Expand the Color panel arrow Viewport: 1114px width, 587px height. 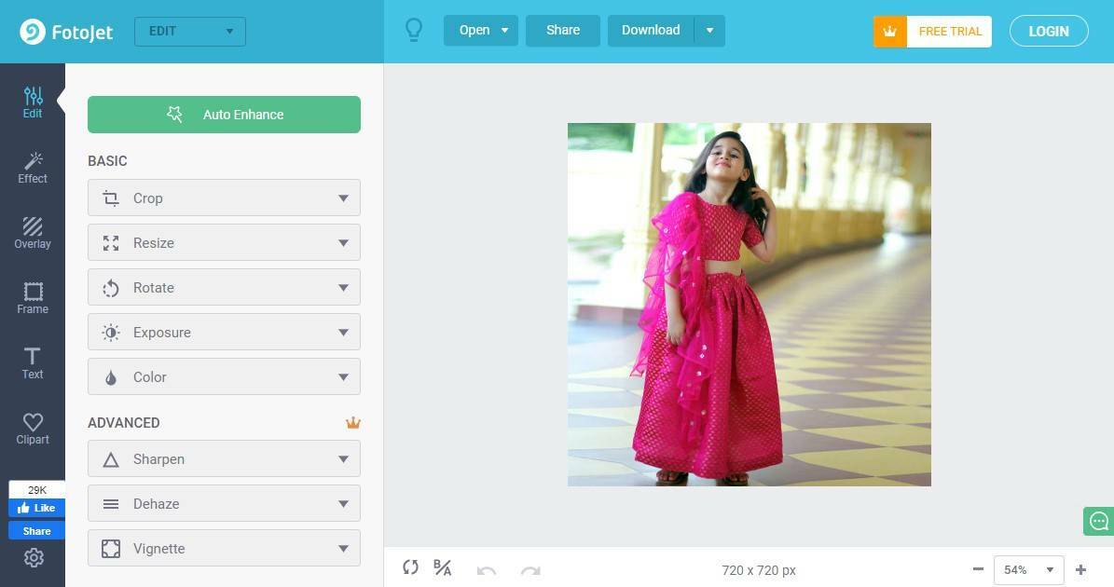pyautogui.click(x=343, y=377)
